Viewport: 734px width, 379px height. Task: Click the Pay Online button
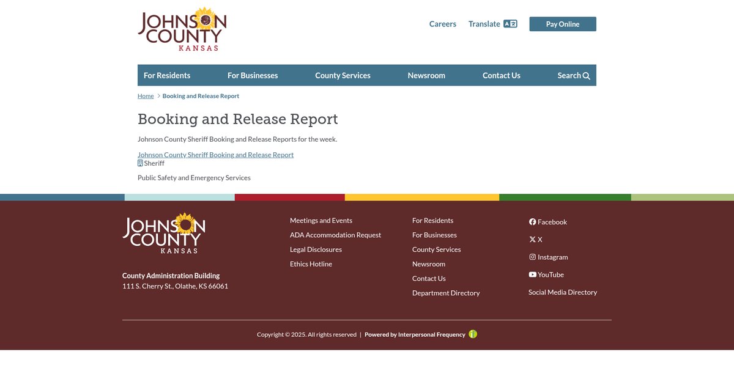tap(563, 24)
